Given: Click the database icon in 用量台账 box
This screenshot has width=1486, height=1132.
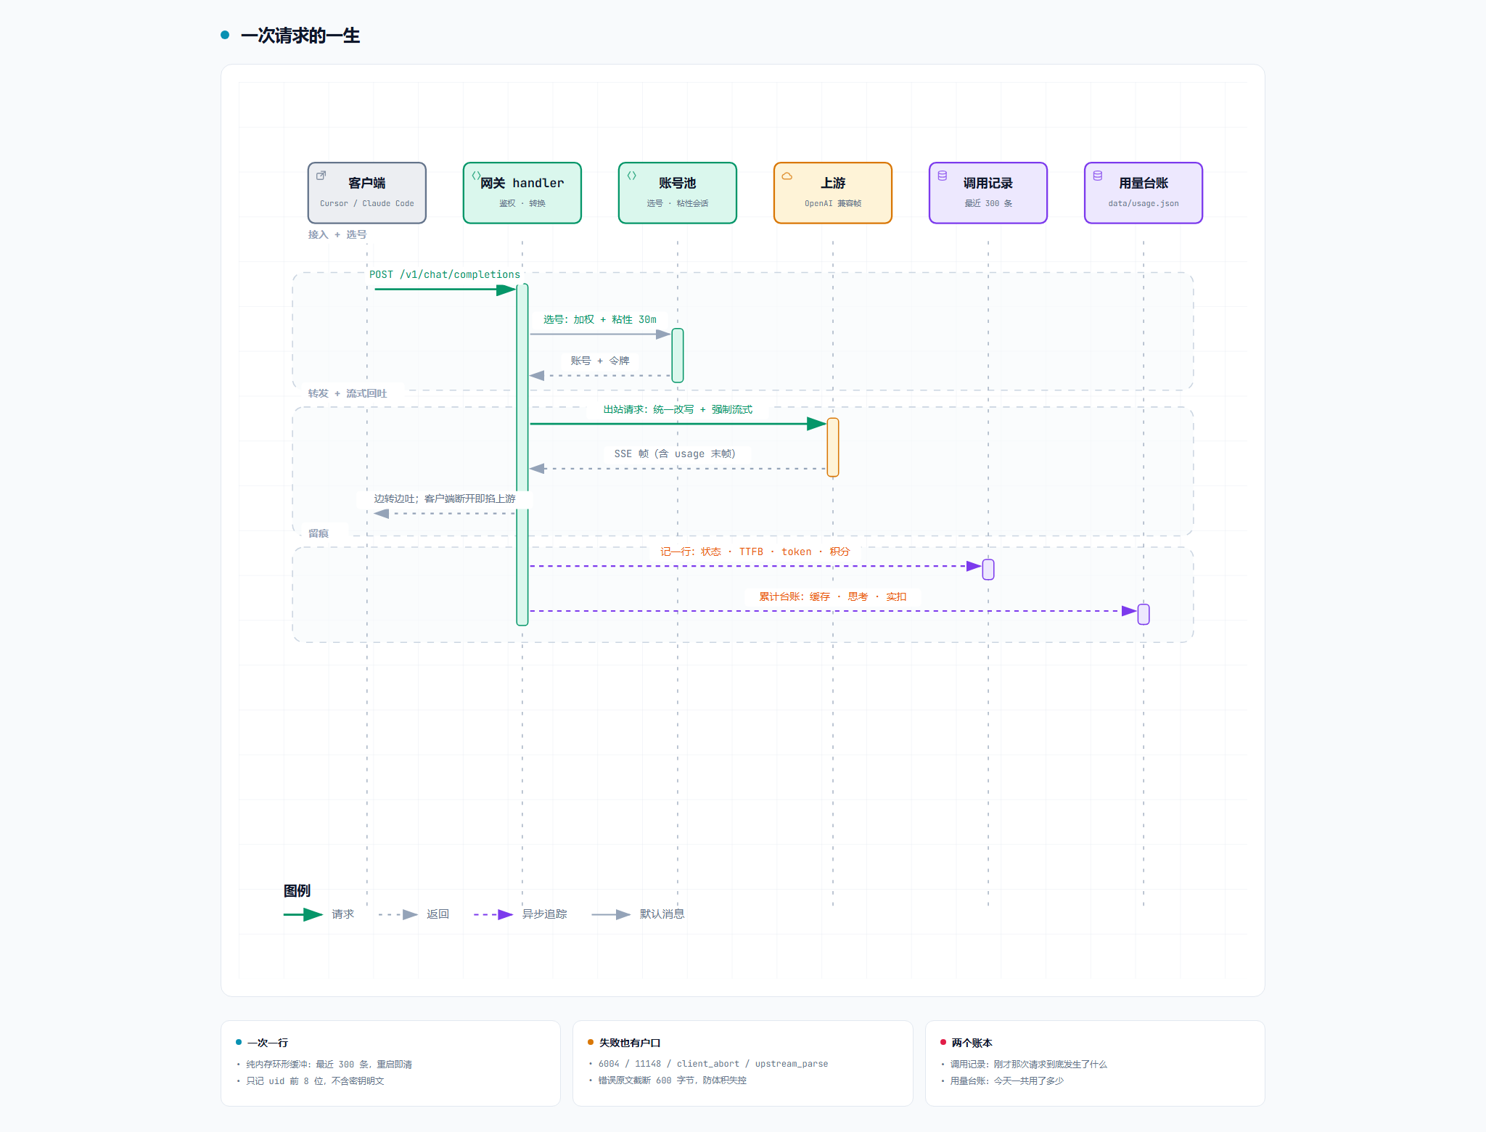Looking at the screenshot, I should (1097, 176).
